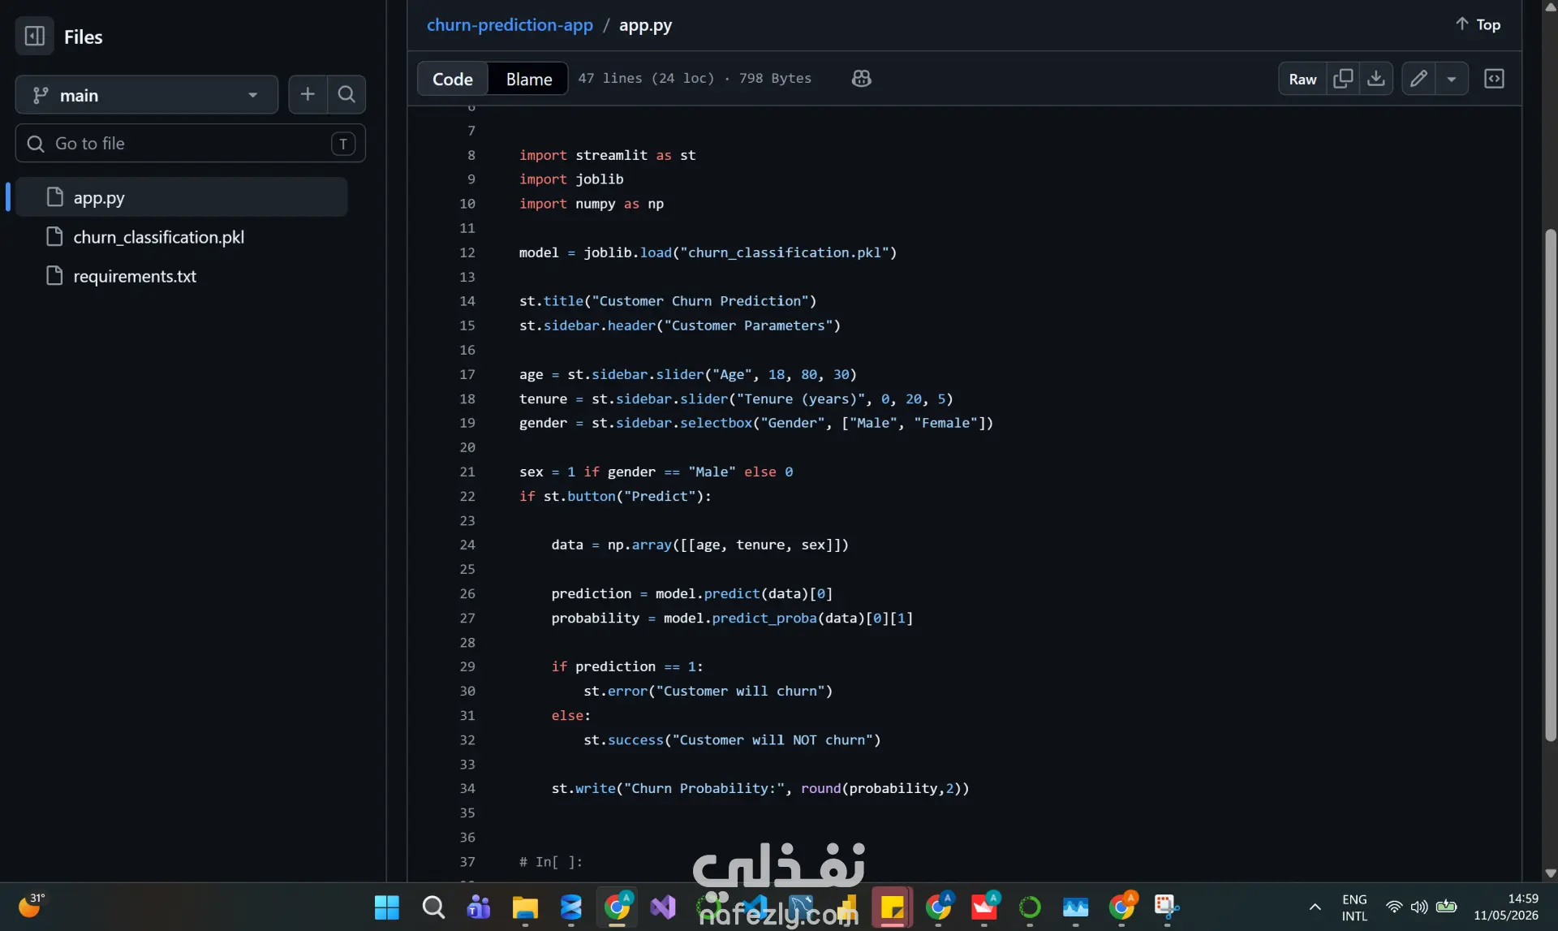Screen dimensions: 1558x931
Task: Open the Snipping Tool from the taskbar
Action: [x=1167, y=907]
